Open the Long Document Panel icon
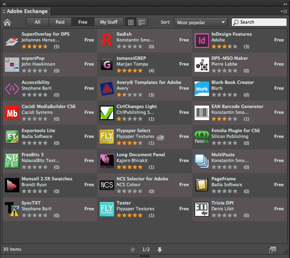290x258 pixels. point(107,161)
